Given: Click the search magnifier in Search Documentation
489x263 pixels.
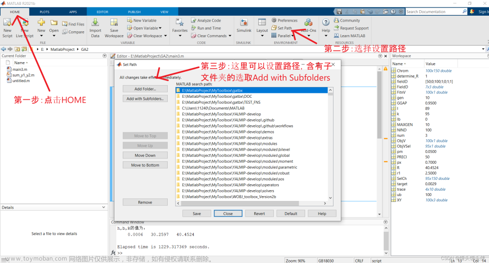Looking at the screenshot, I should click(465, 12).
